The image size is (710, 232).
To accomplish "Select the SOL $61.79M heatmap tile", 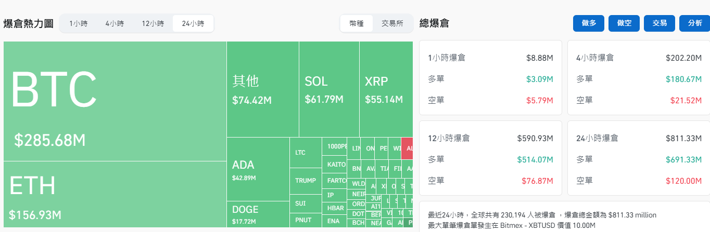I will pyautogui.click(x=329, y=89).
